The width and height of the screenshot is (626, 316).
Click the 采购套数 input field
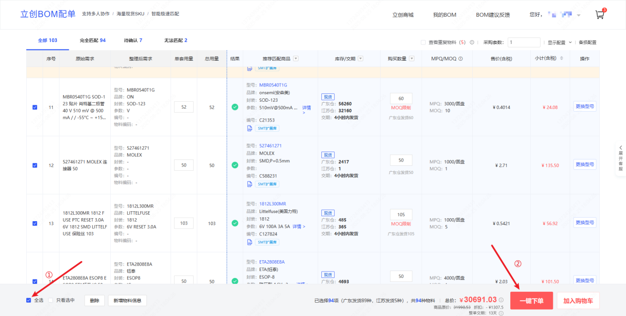click(524, 42)
